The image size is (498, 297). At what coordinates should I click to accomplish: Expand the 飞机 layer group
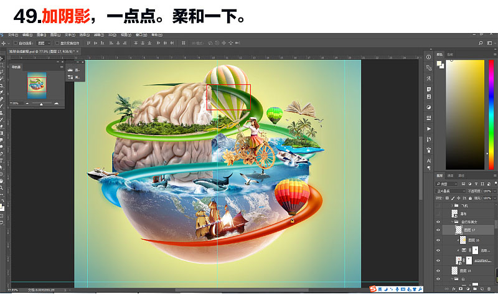[x=452, y=205]
